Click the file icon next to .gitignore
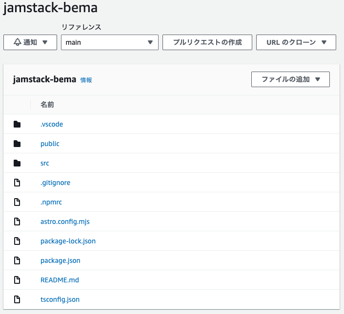The height and width of the screenshot is (314, 344). [18, 183]
